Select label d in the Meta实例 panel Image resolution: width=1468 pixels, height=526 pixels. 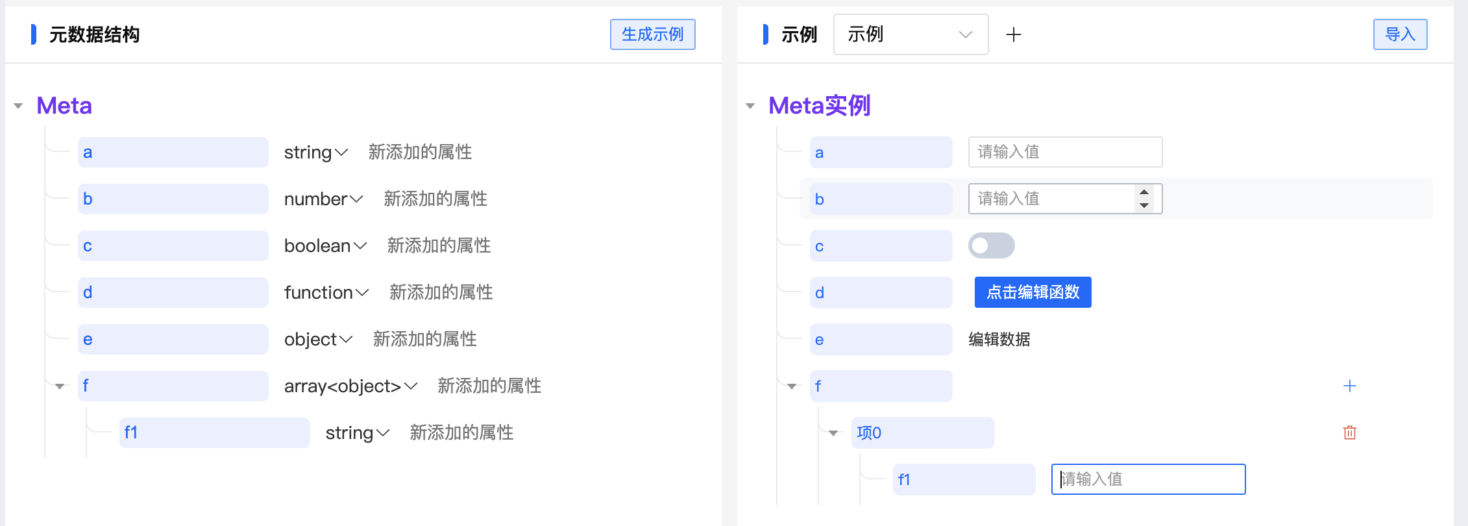point(881,293)
